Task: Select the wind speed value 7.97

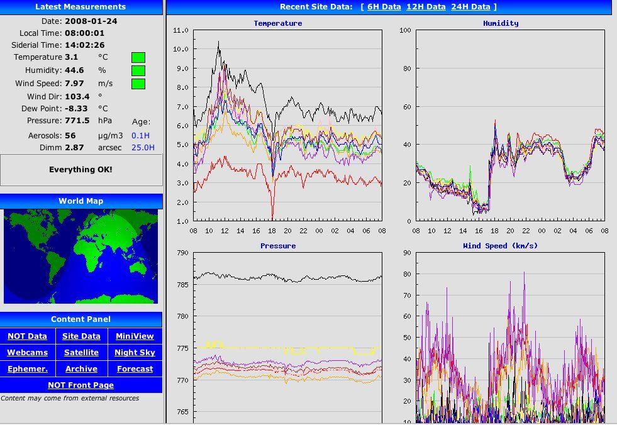Action: tap(74, 84)
